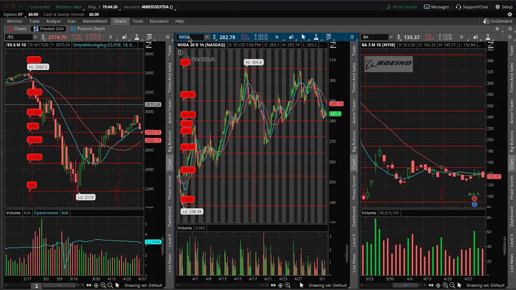Image resolution: width=516 pixels, height=290 pixels.
Task: Switch to the Analyze tab
Action: point(53,21)
